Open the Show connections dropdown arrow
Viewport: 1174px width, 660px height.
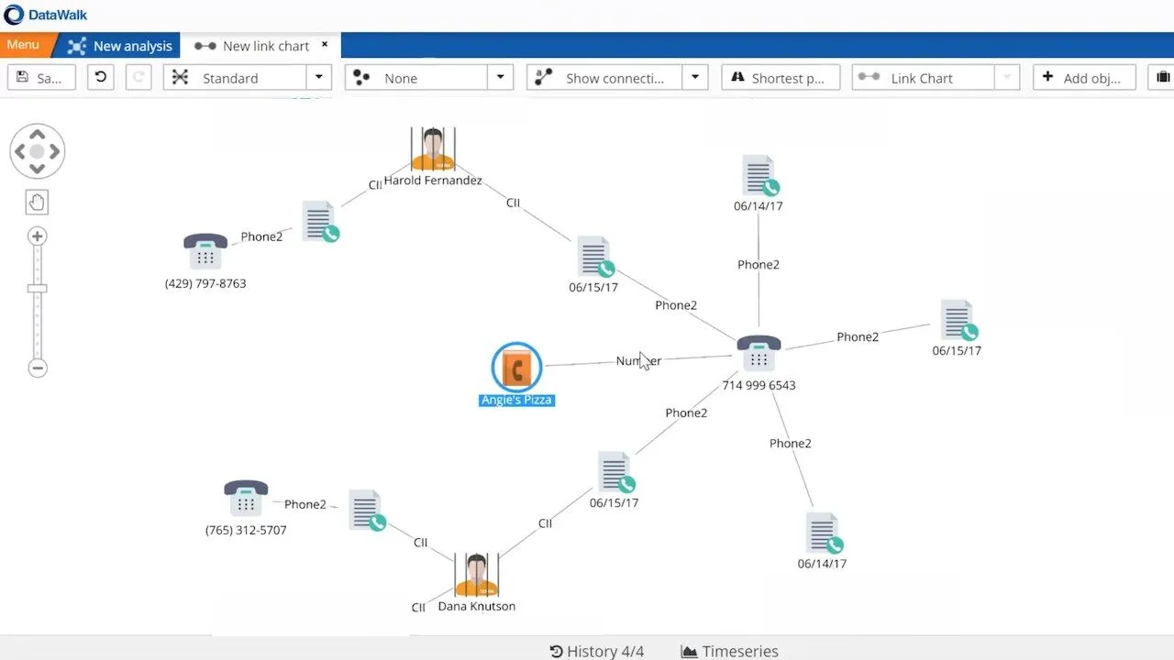click(695, 77)
